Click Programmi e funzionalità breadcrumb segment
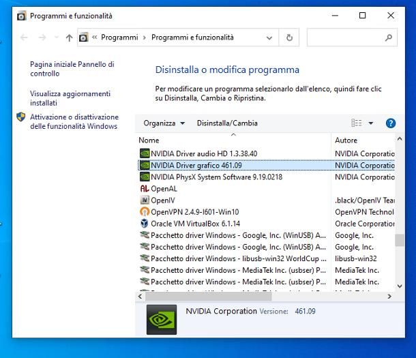 tap(192, 38)
